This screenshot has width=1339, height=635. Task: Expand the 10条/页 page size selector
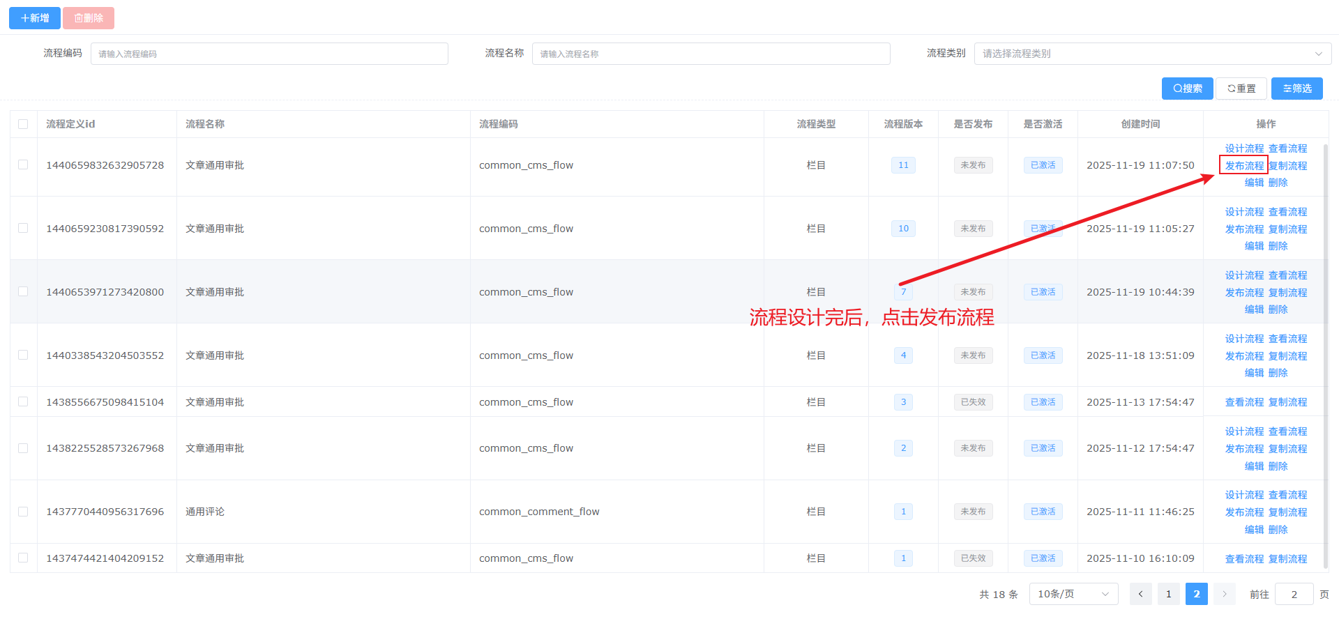(x=1073, y=594)
